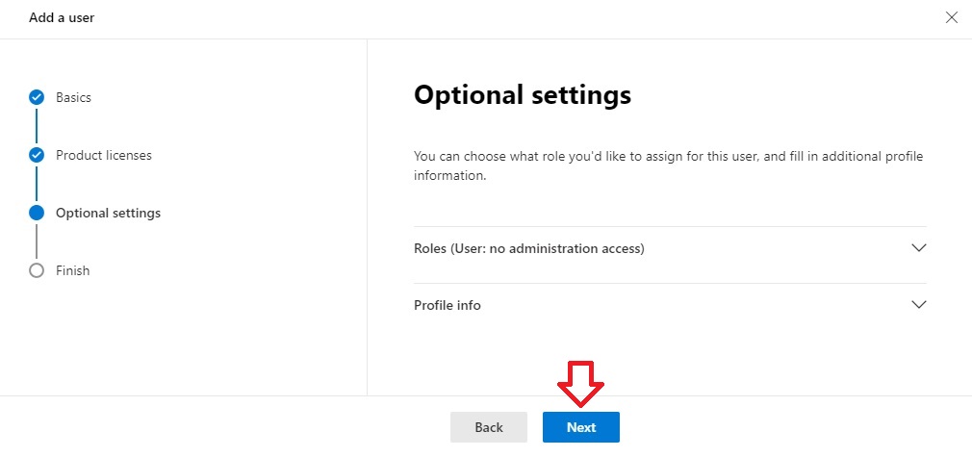The width and height of the screenshot is (972, 457).
Task: Jump to the Finish step label
Action: pyautogui.click(x=72, y=270)
